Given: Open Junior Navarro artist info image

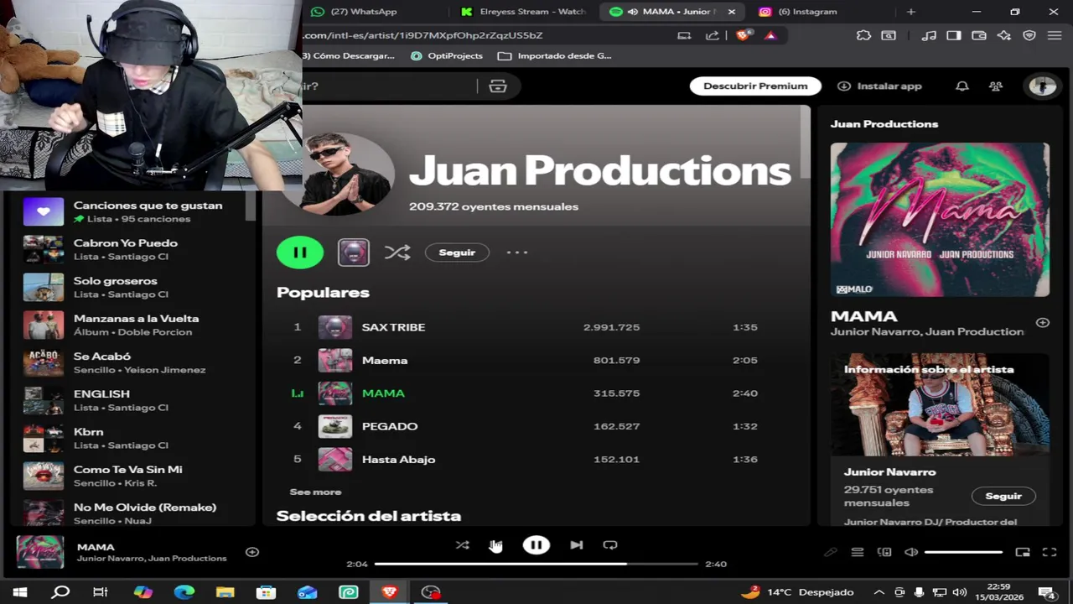Looking at the screenshot, I should pos(940,404).
